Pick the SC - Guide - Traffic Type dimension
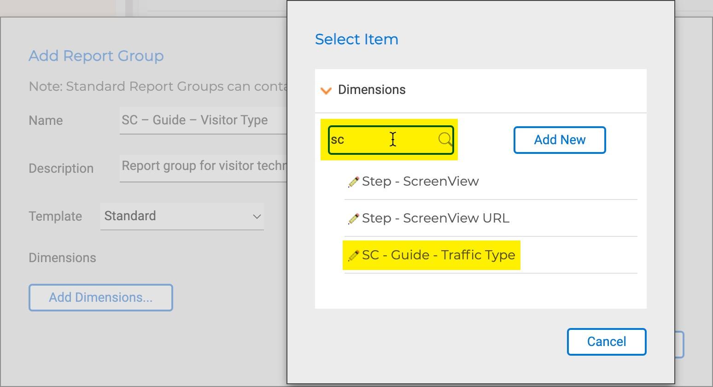 (438, 255)
